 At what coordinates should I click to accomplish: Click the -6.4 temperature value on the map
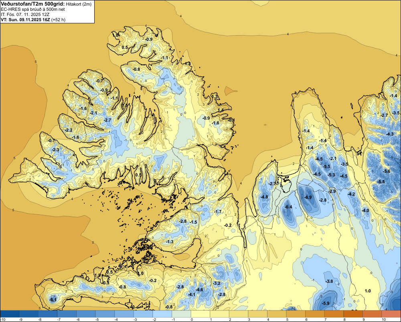[x=288, y=207]
